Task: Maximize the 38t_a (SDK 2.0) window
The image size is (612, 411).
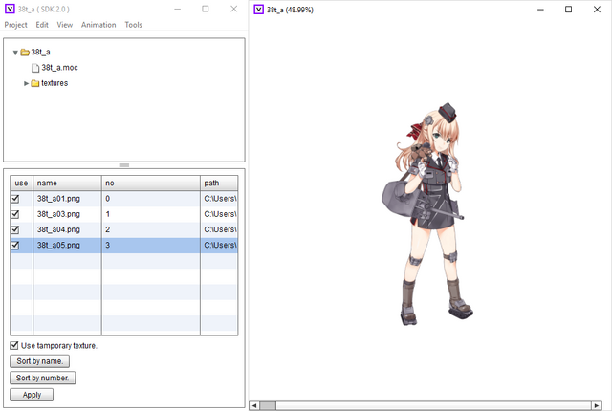Action: (206, 9)
